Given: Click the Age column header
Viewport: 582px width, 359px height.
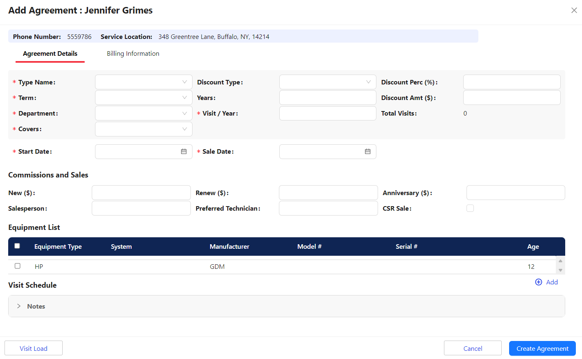Looking at the screenshot, I should point(533,247).
